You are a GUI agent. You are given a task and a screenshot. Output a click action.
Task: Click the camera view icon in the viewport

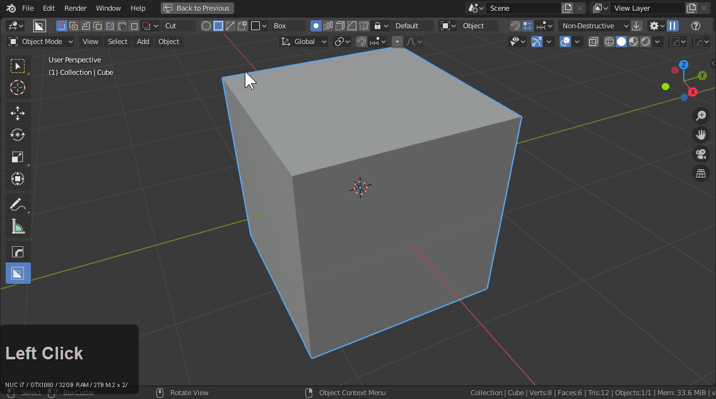[700, 154]
